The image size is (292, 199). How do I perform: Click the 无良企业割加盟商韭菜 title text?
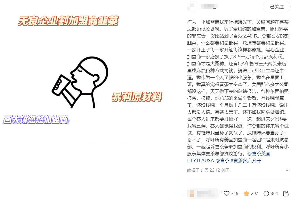click(x=68, y=21)
